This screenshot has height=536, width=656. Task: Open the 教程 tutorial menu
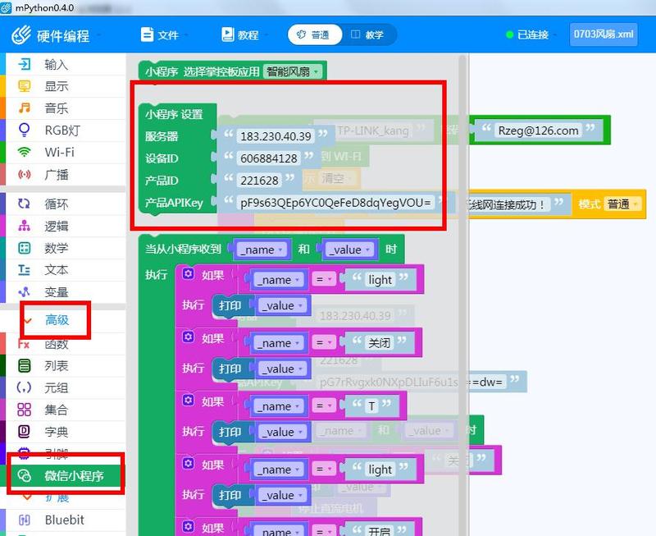(240, 35)
